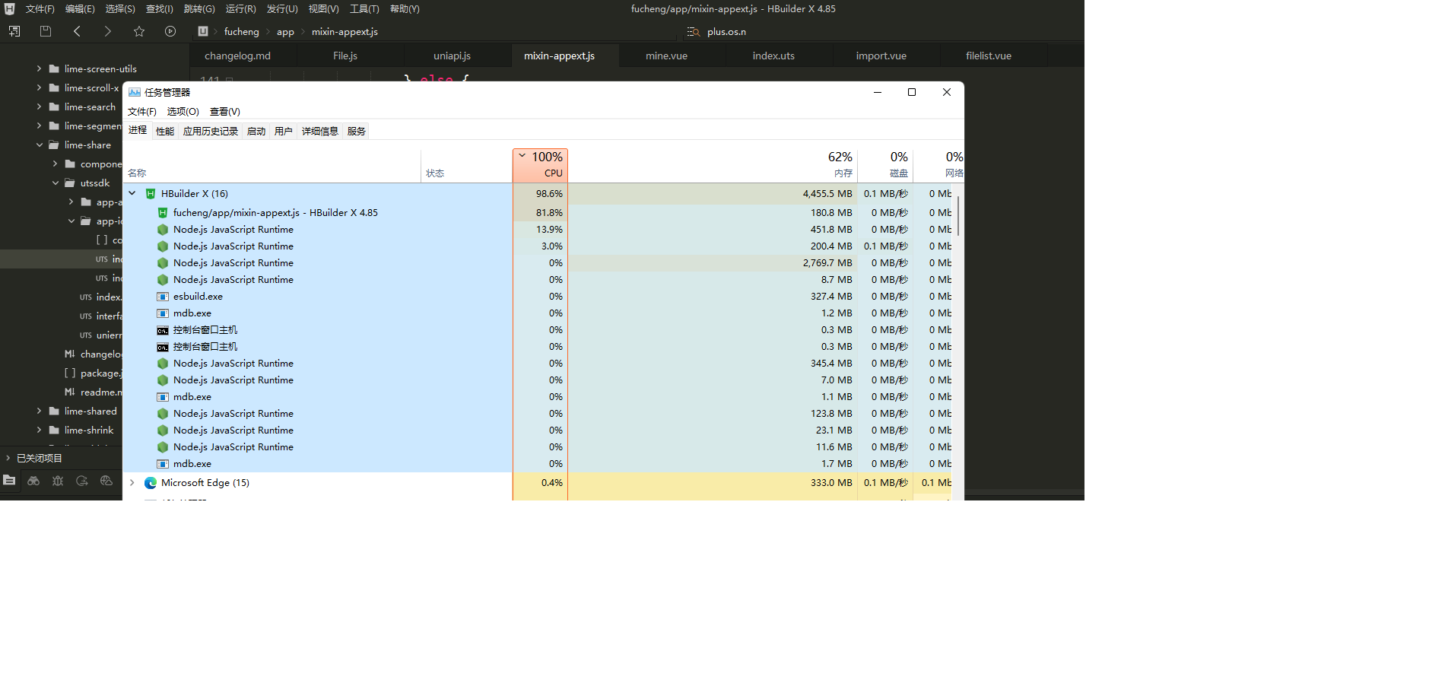The image size is (1429, 683).
Task: Collapse the utssdk folder
Action: pyautogui.click(x=56, y=183)
